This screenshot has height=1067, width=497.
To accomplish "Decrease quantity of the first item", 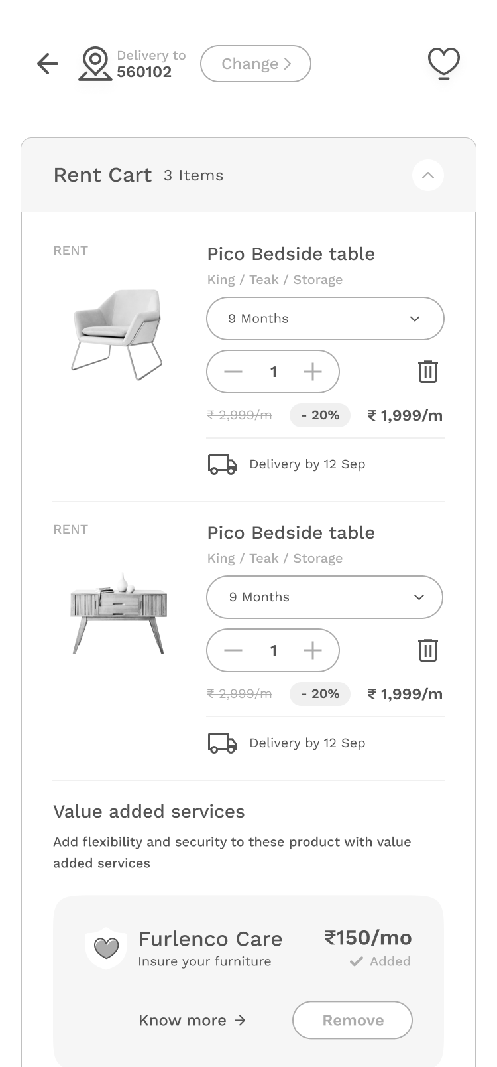I will click(x=233, y=372).
